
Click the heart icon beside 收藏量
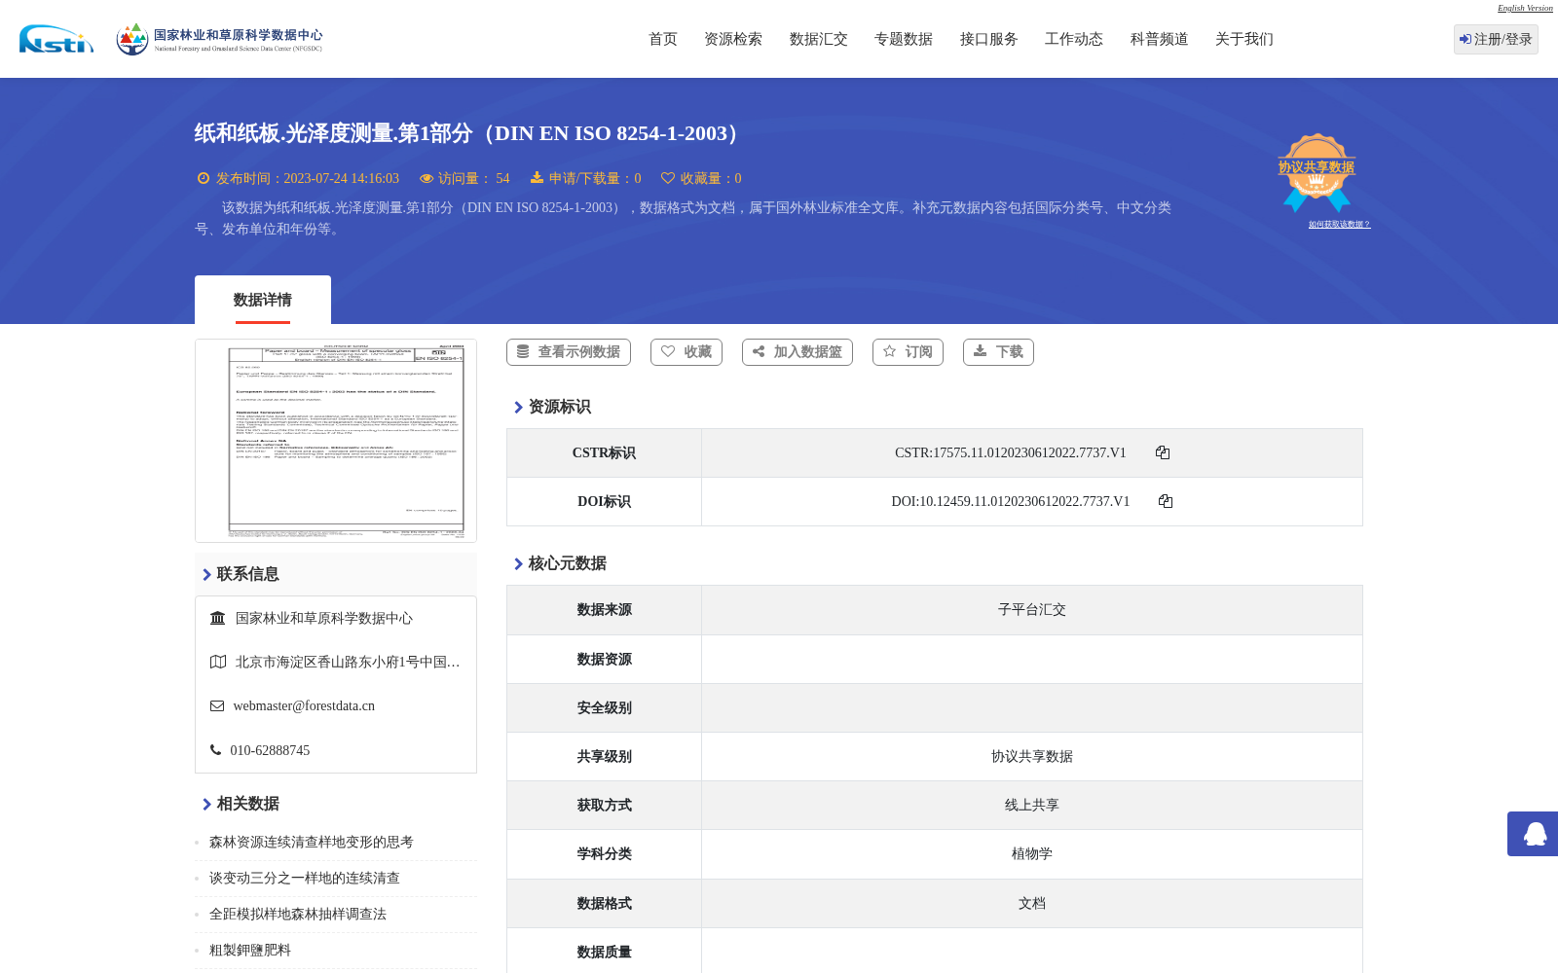(668, 178)
